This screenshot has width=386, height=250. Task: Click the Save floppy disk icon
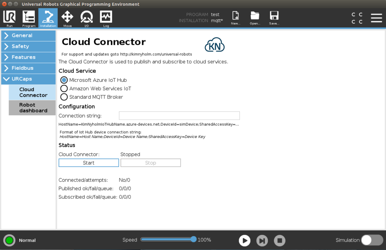(274, 18)
